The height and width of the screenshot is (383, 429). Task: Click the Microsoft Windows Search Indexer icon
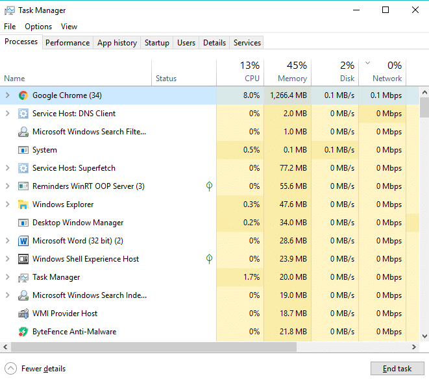coord(23,295)
